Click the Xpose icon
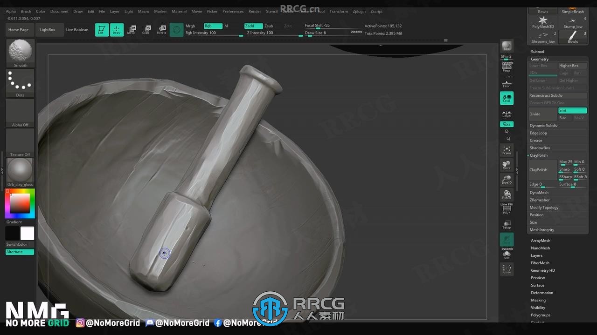Viewport: 597px width, 335px height. pyautogui.click(x=507, y=269)
